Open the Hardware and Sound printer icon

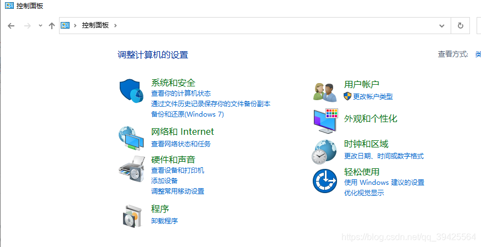[132, 169]
